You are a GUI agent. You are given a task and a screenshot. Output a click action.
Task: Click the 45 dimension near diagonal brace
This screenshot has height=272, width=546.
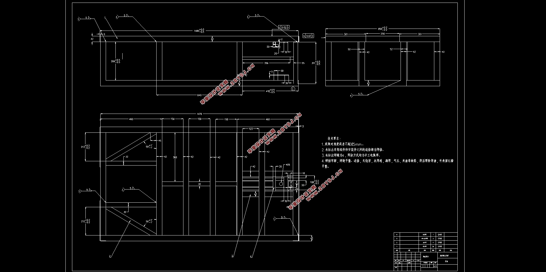(x=159, y=141)
